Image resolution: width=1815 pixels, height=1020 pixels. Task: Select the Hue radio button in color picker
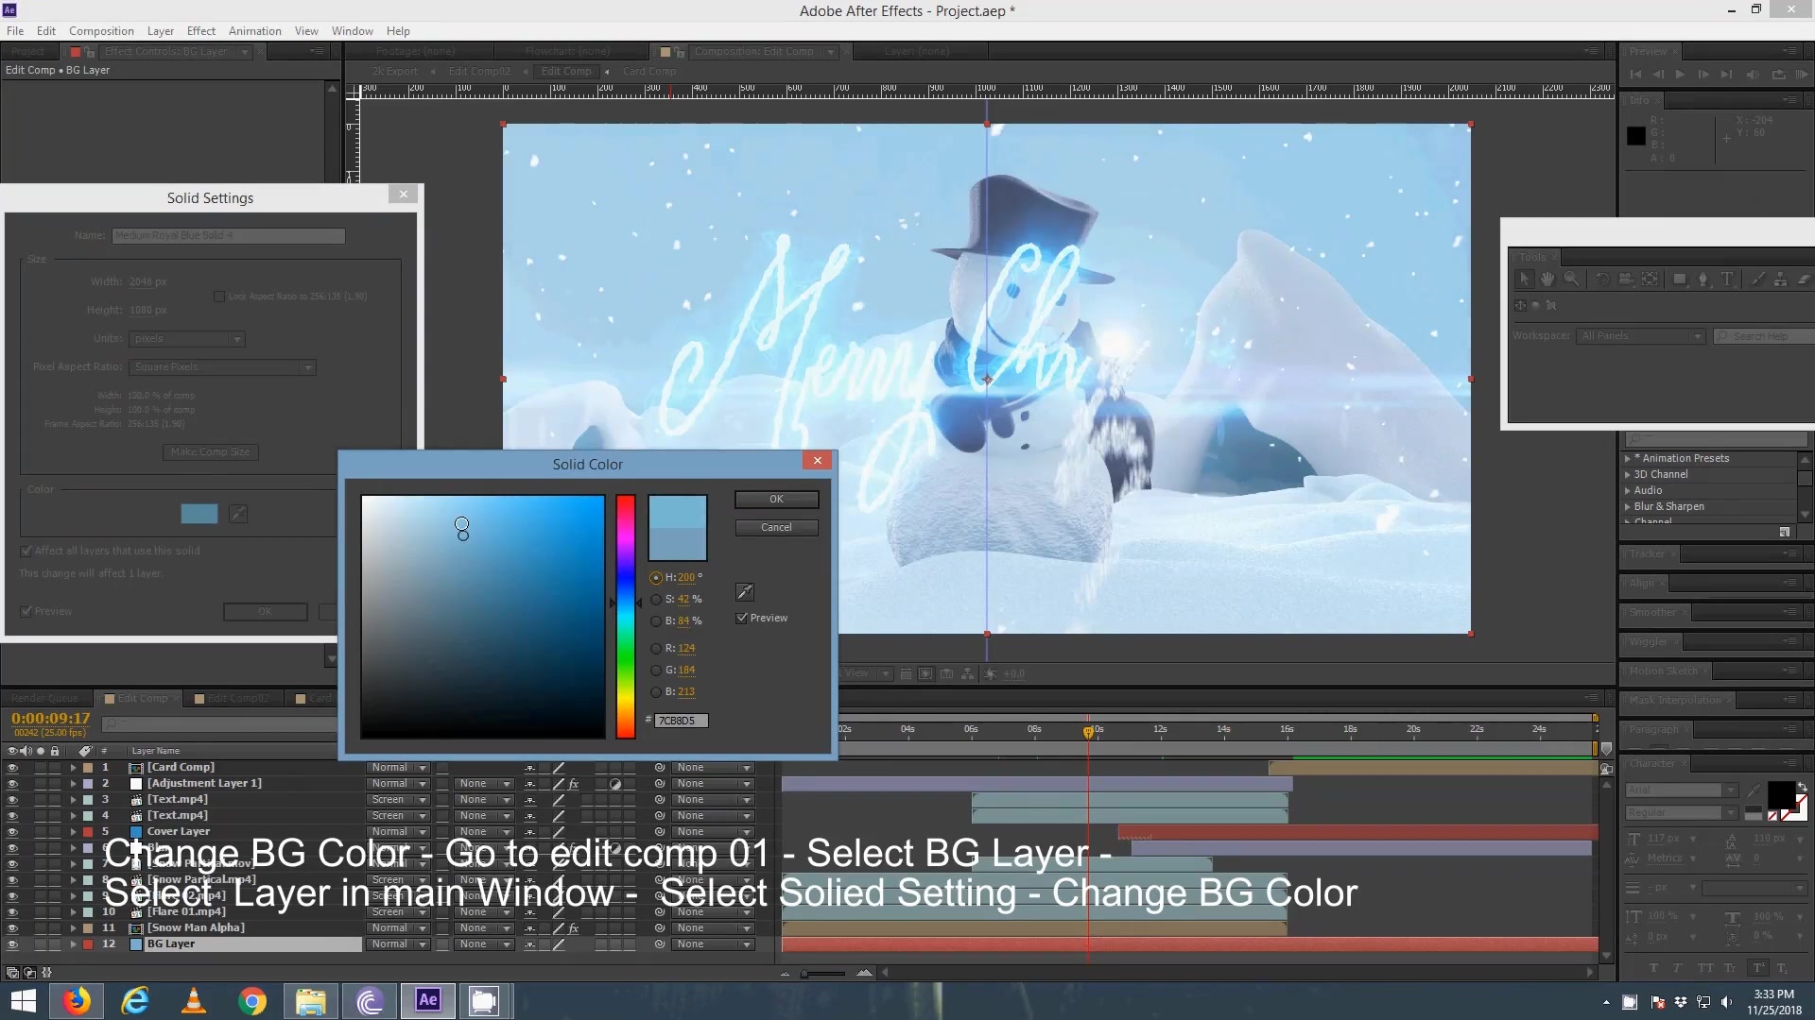(x=657, y=577)
